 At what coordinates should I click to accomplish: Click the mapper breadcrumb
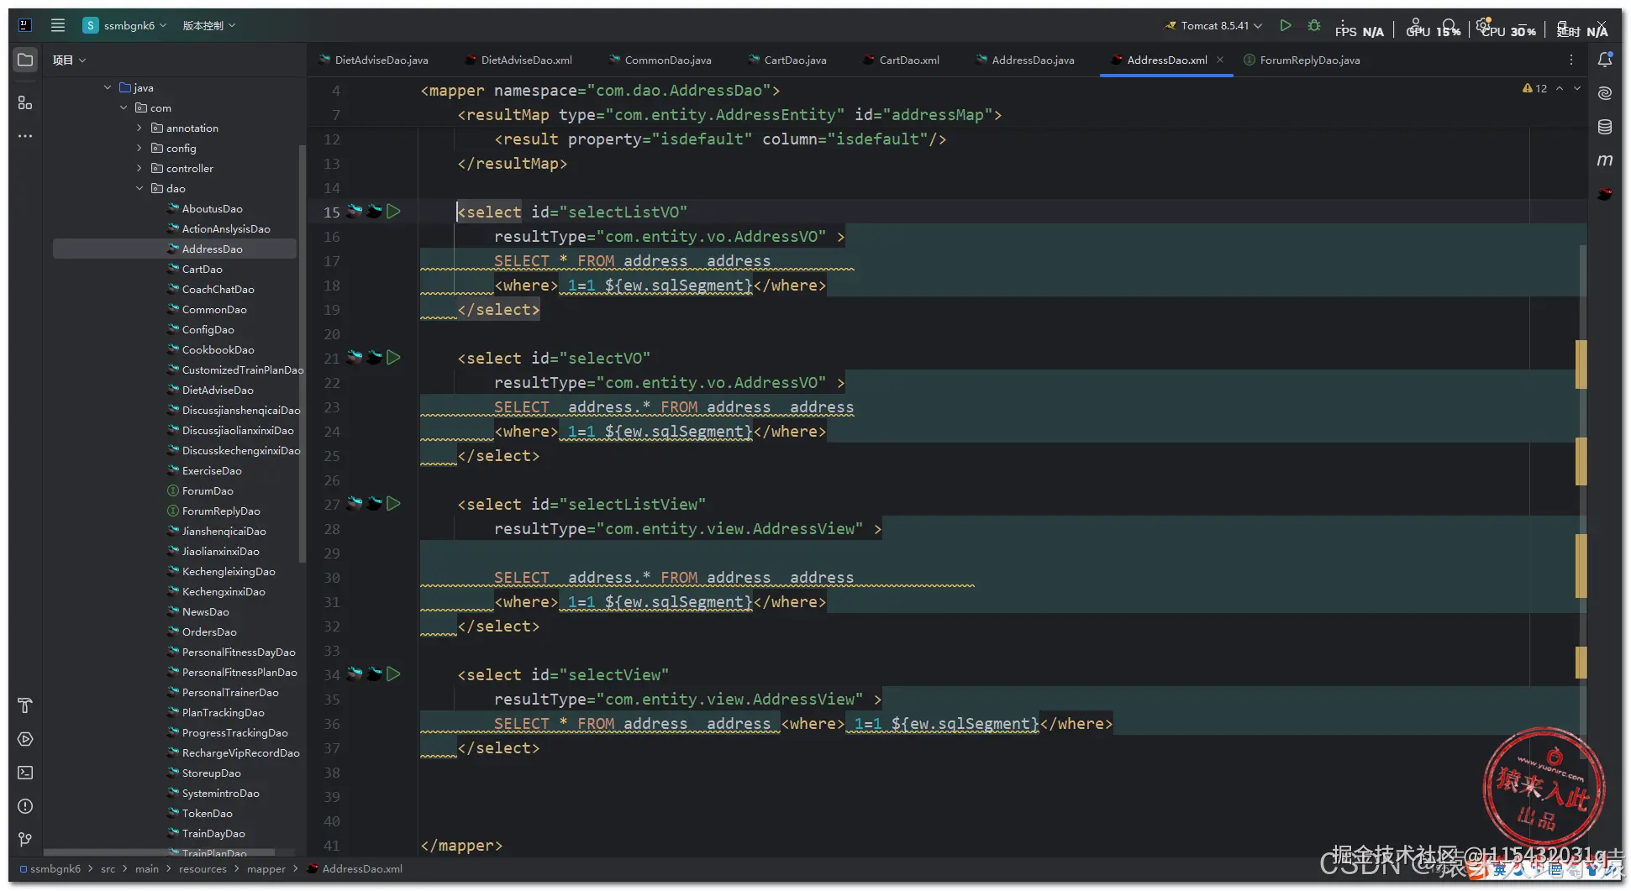click(266, 869)
